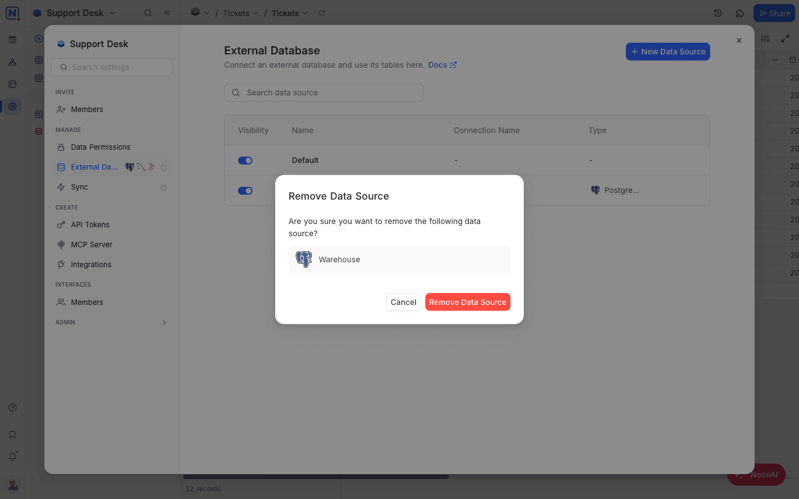Open the user avatar icon
This screenshot has width=799, height=499.
coord(13,485)
